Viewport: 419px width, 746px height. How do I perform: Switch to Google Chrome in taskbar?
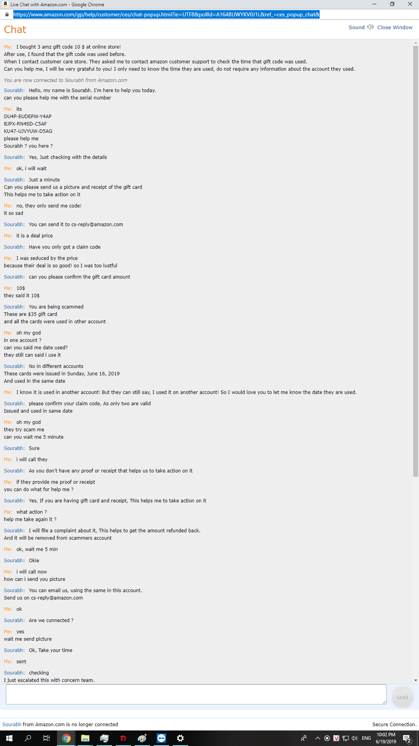[x=66, y=738]
